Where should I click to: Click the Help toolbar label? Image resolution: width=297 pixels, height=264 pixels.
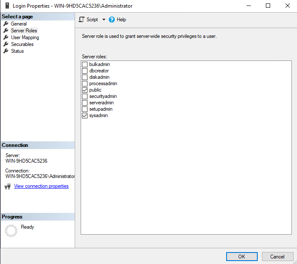click(122, 20)
